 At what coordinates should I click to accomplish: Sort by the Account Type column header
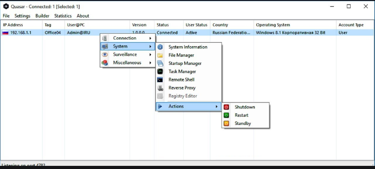(x=355, y=25)
